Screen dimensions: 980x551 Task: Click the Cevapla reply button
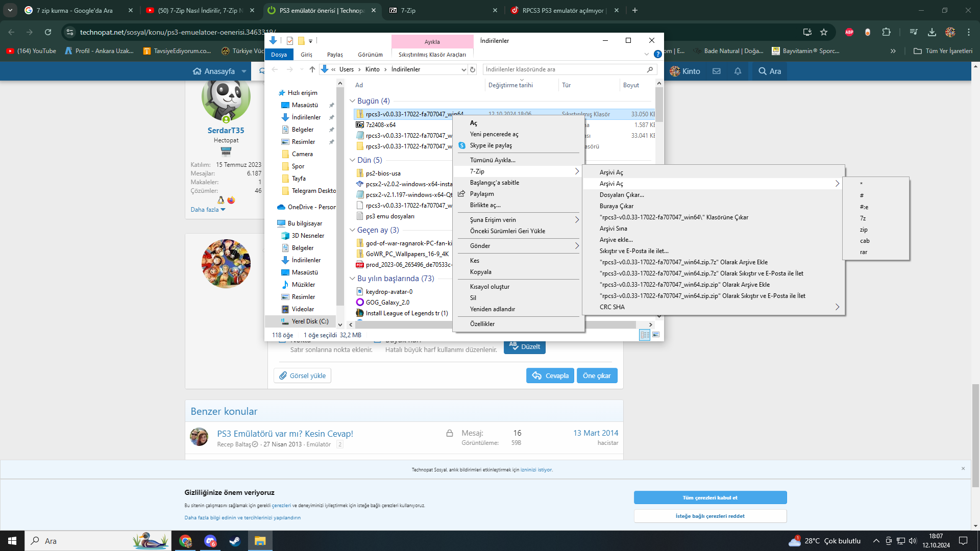tap(550, 375)
